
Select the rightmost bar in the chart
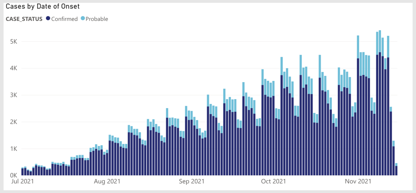[396, 171]
